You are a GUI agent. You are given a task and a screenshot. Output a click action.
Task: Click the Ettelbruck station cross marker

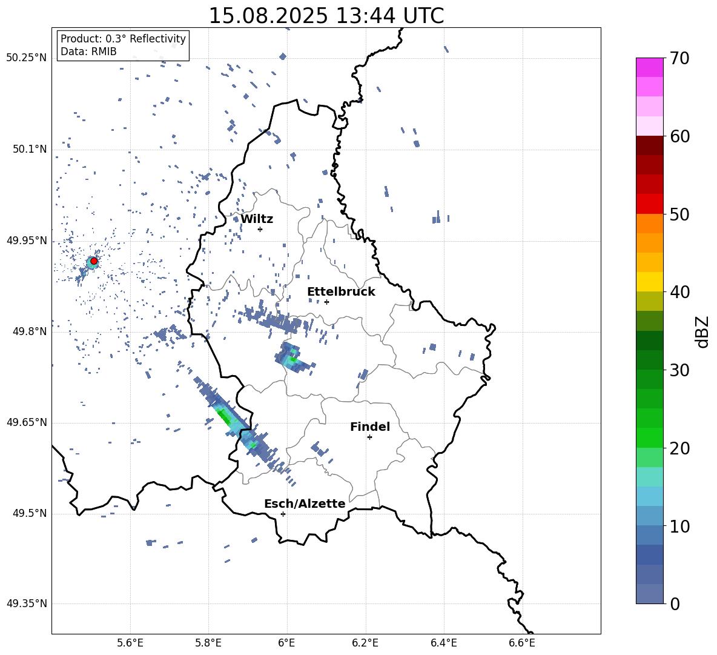[326, 302]
